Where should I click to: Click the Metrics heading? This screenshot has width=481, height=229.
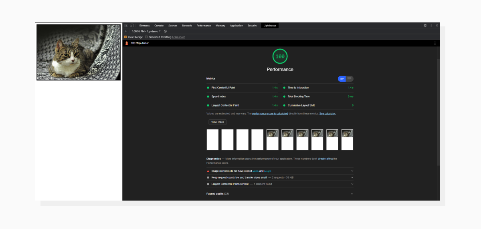click(211, 79)
